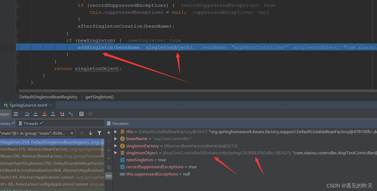
Task: Click the frames filter funnel icon
Action: pos(99,133)
